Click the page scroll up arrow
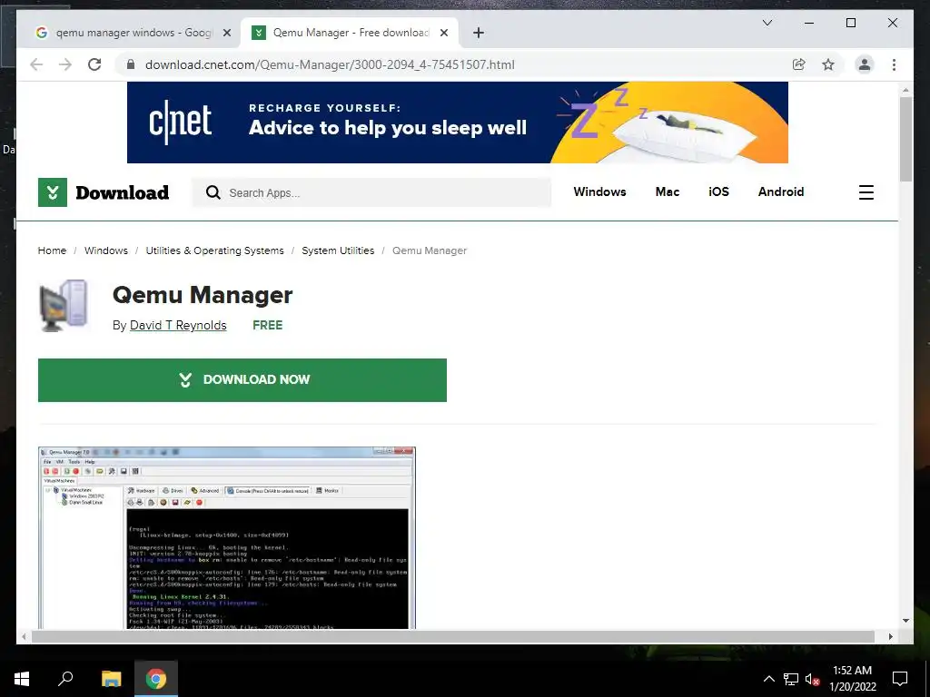This screenshot has width=930, height=697. (905, 90)
